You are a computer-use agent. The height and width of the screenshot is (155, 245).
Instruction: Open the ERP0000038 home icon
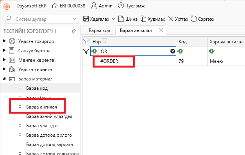point(55,6)
